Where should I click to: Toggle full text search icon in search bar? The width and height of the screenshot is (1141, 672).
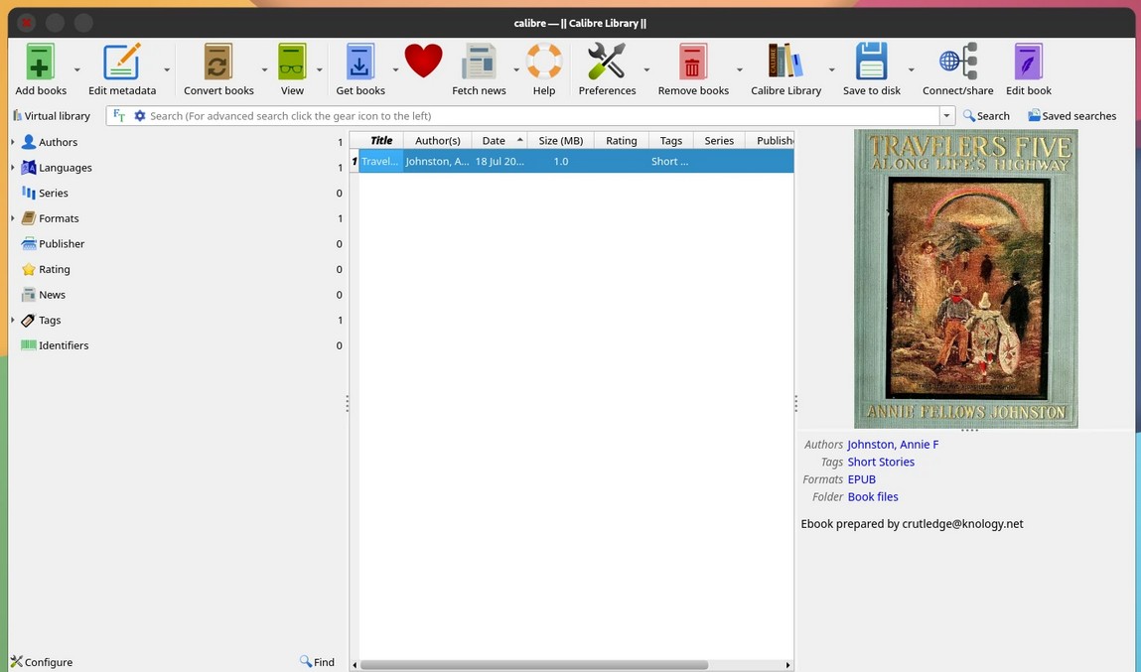tap(119, 116)
